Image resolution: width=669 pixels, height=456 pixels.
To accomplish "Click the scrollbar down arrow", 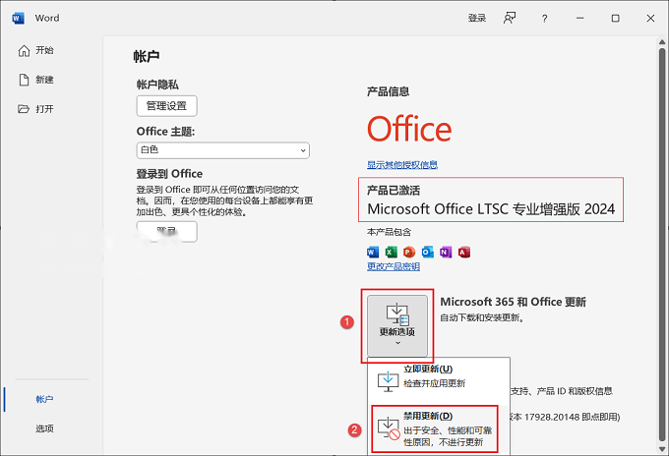I will (x=662, y=449).
